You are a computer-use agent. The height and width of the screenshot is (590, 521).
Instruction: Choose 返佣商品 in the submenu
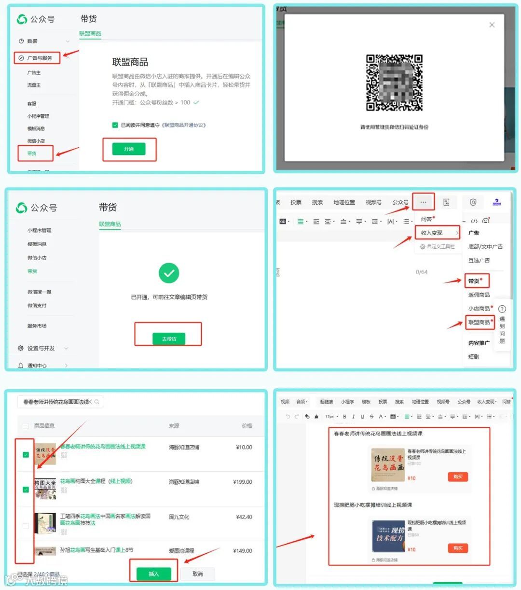pos(479,295)
